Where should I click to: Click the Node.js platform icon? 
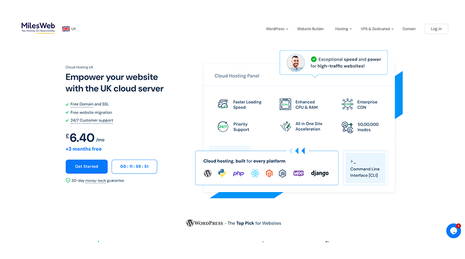[282, 173]
